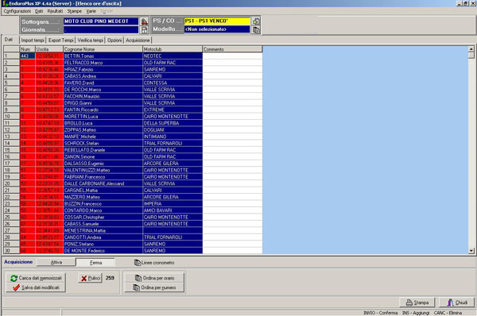
Task: Toggle acquisition to Attiva
Action: coord(56,262)
